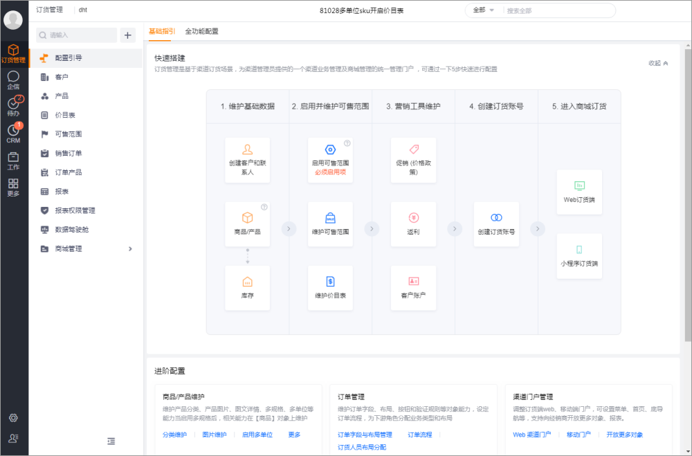The width and height of the screenshot is (692, 456).
Task: Expand the 商城管理 submenu
Action: click(x=130, y=249)
